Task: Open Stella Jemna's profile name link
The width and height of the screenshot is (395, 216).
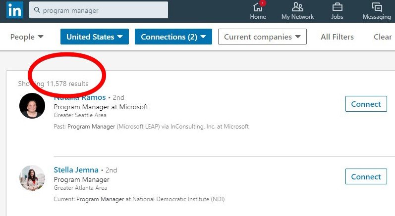Action: 76,170
